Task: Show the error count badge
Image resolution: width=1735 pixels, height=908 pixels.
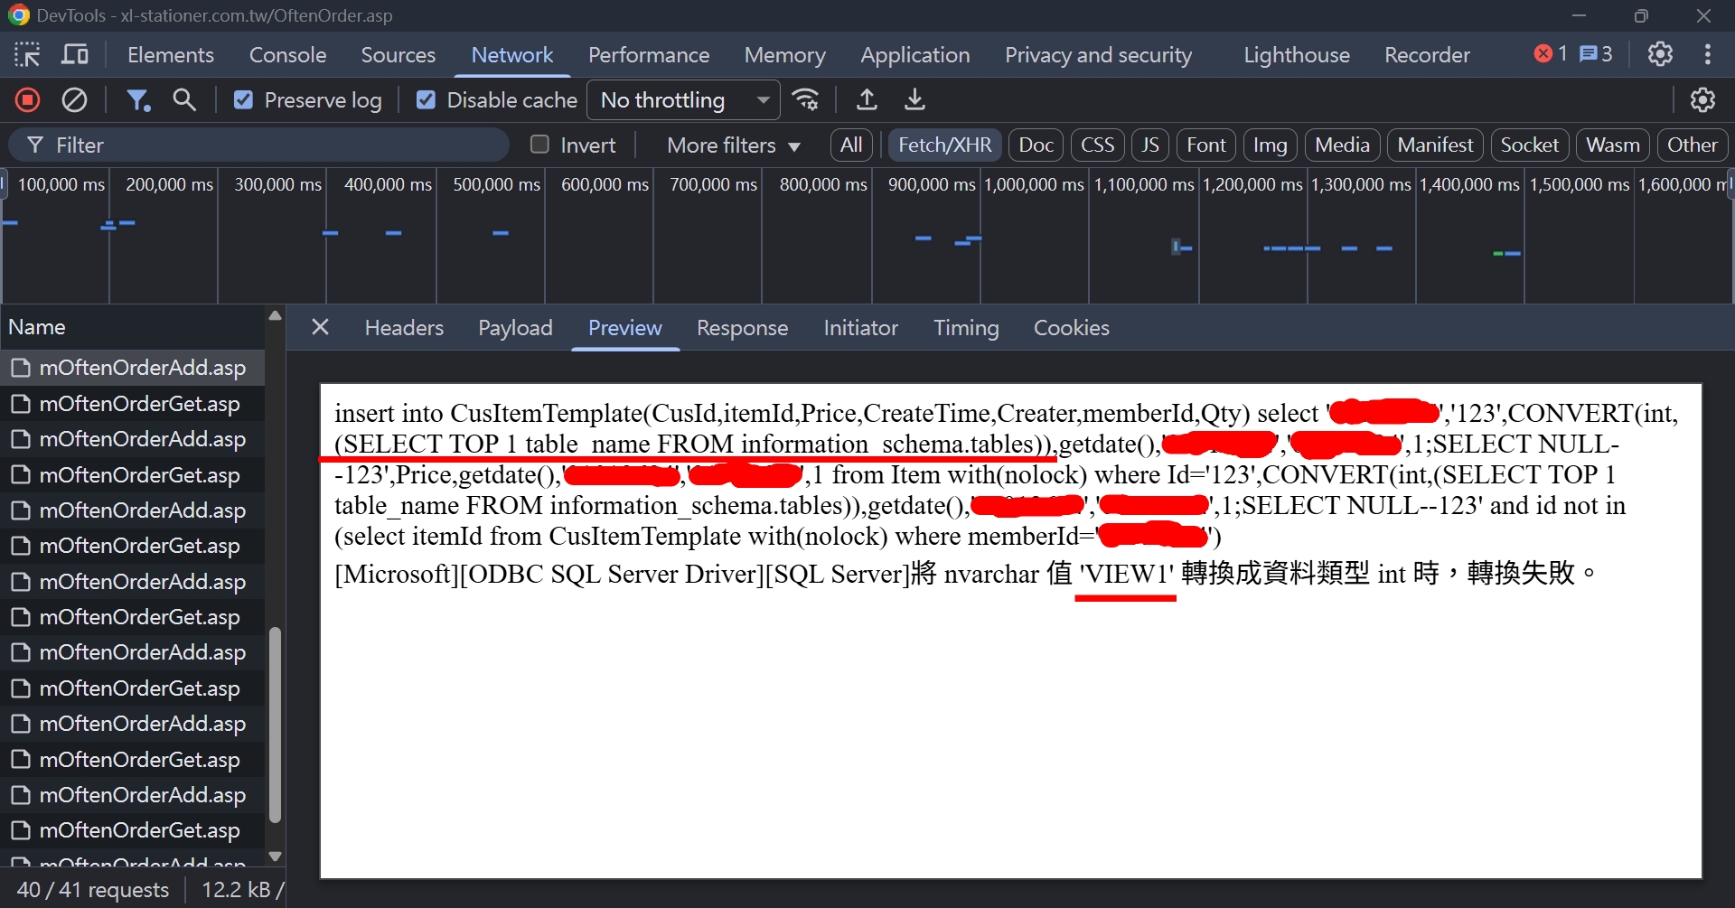Action: tap(1551, 54)
